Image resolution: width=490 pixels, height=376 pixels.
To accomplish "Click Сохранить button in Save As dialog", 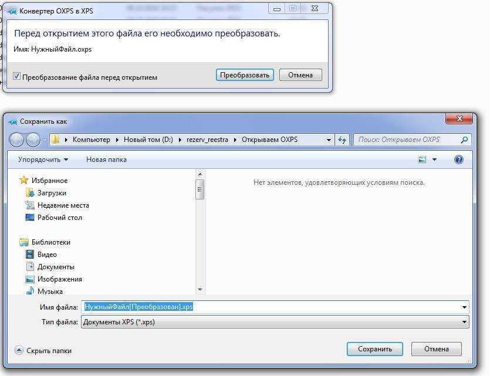I will click(374, 349).
